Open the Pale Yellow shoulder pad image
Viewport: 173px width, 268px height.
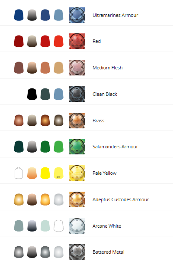click(77, 173)
